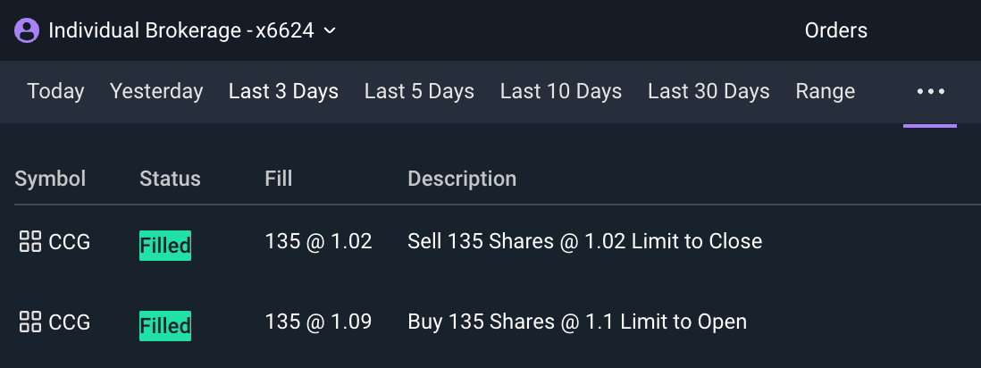This screenshot has width=981, height=368.
Task: Show orders from Last 30 Days
Action: click(708, 91)
